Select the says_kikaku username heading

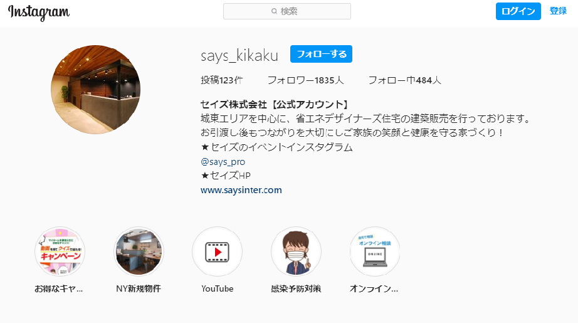239,56
